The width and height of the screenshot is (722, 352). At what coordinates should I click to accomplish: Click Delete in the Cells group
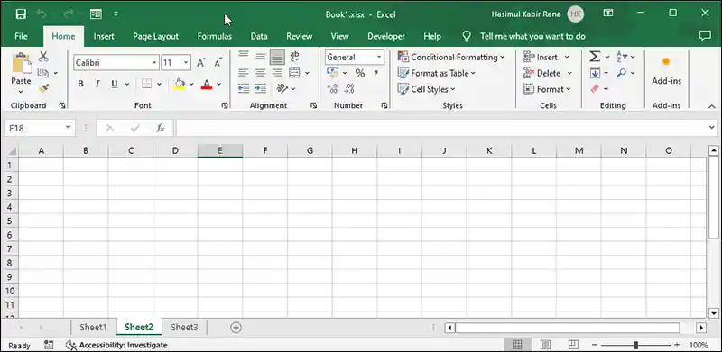(x=548, y=73)
